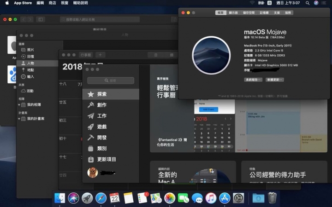Open the 視窗 menu in menu bar
332x207 pixels.
(x=65, y=3)
